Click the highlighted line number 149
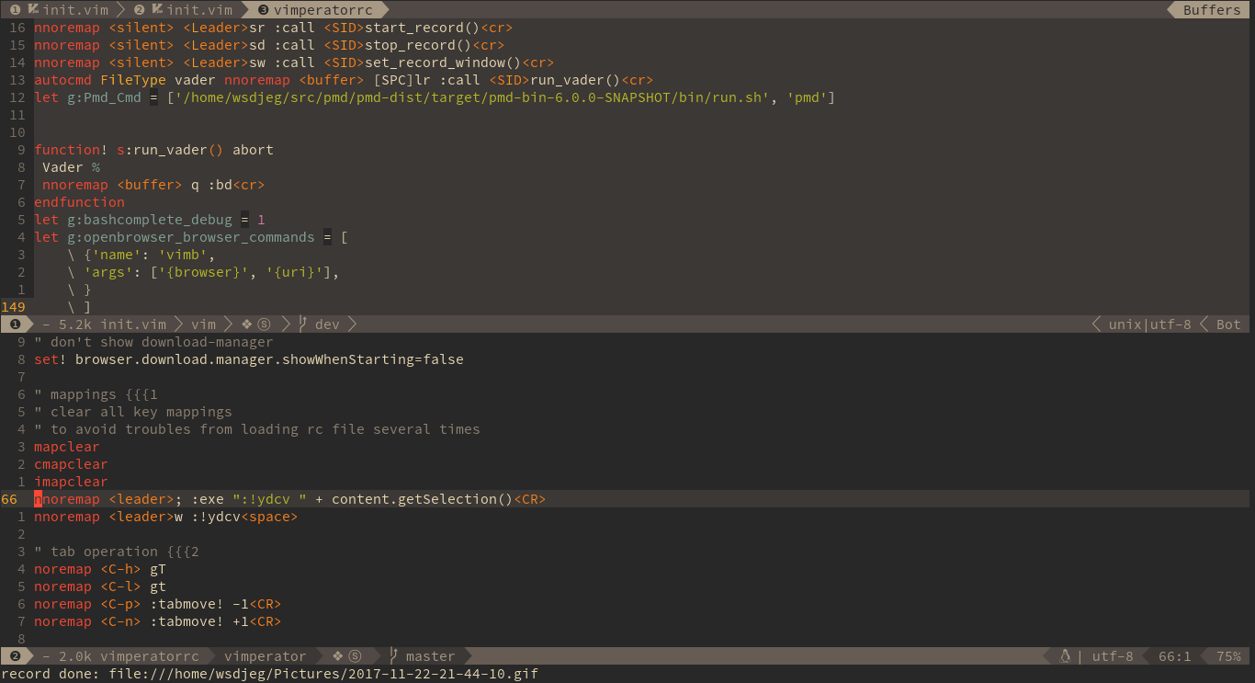The height and width of the screenshot is (683, 1255). click(x=14, y=306)
